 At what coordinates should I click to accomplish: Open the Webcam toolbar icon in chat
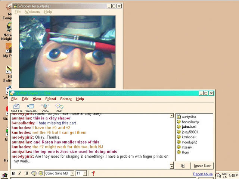pyautogui.click(x=31, y=108)
